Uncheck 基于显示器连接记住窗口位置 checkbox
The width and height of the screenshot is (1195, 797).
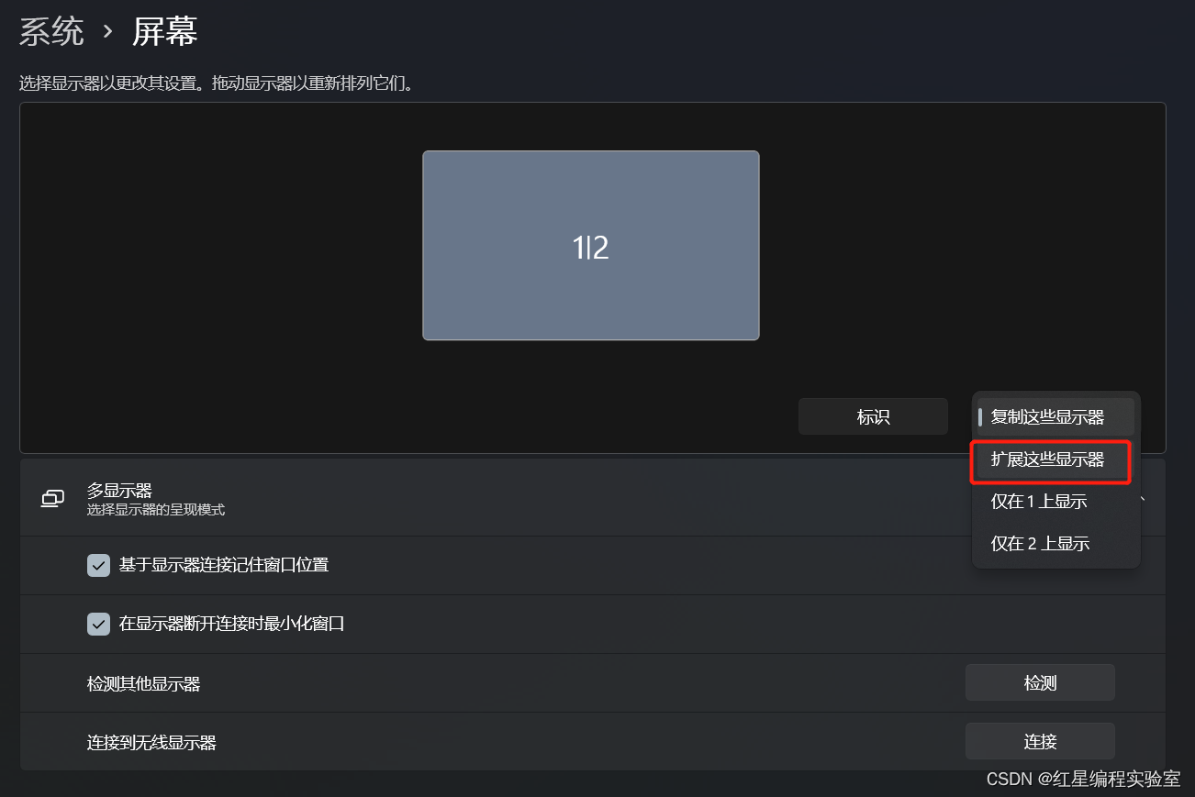(98, 565)
